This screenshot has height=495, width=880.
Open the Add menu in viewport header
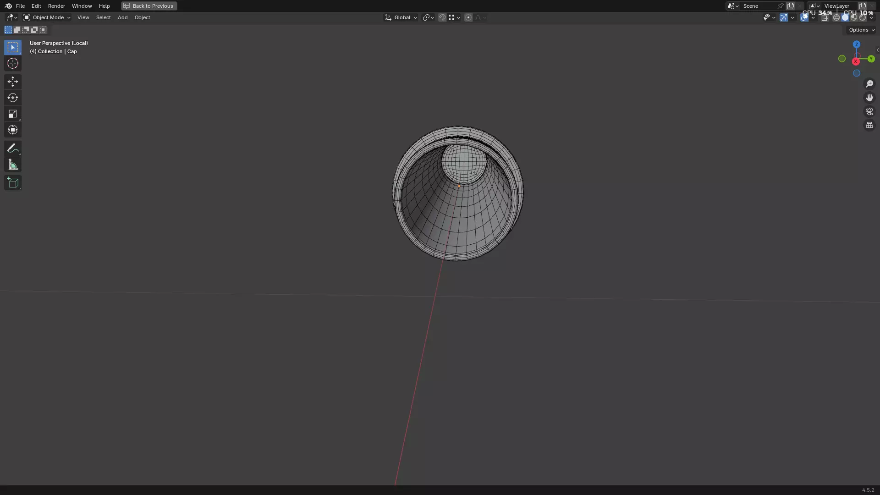click(x=122, y=17)
